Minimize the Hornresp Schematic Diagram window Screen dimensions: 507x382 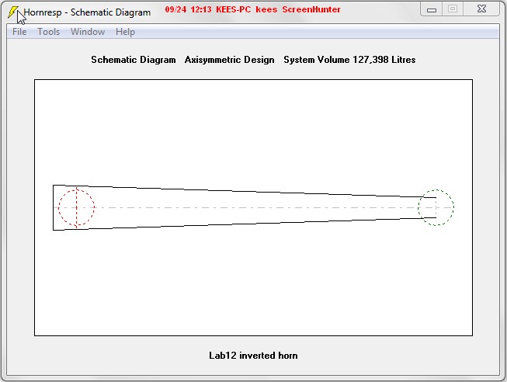[x=432, y=9]
